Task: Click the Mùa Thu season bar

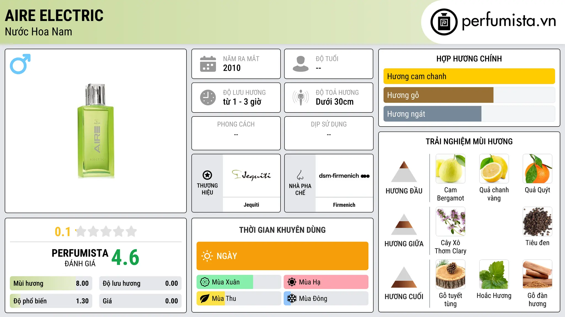Action: [x=239, y=299]
